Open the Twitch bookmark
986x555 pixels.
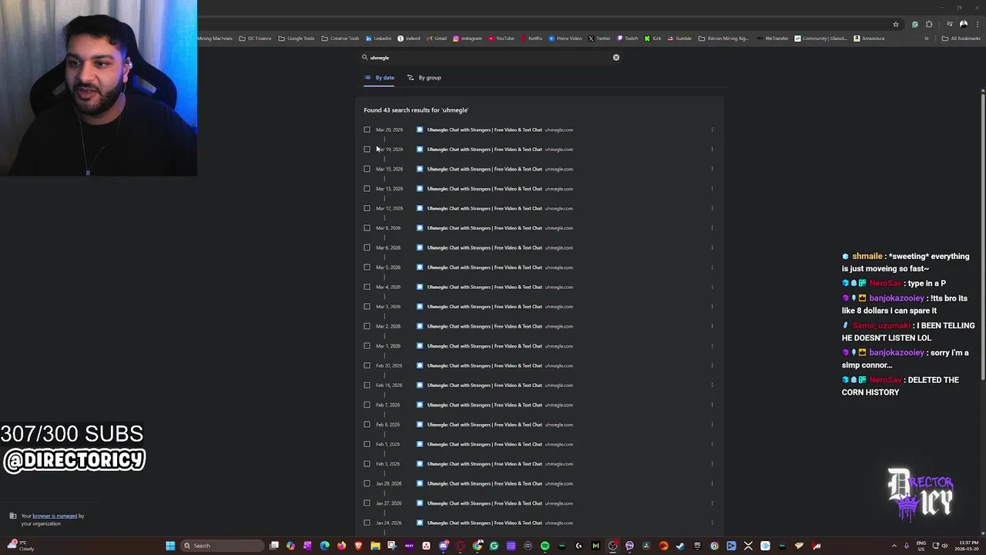[628, 39]
